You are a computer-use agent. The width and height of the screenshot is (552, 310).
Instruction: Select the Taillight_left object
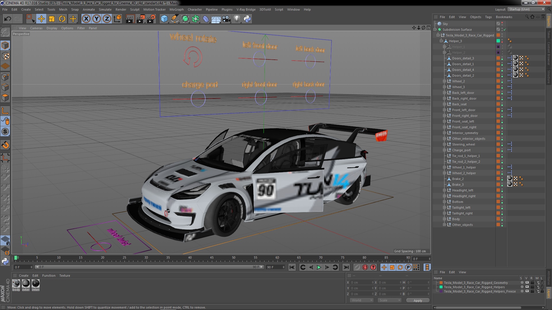click(461, 208)
